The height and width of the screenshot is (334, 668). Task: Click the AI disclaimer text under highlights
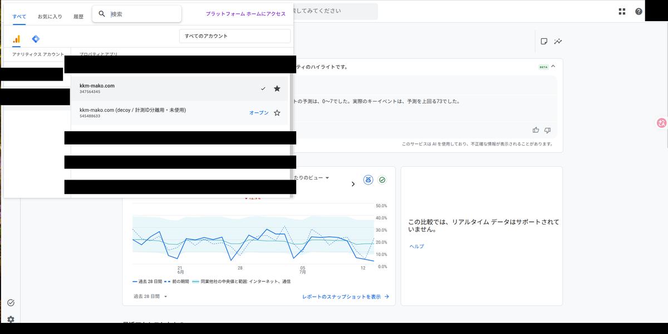[x=477, y=144]
